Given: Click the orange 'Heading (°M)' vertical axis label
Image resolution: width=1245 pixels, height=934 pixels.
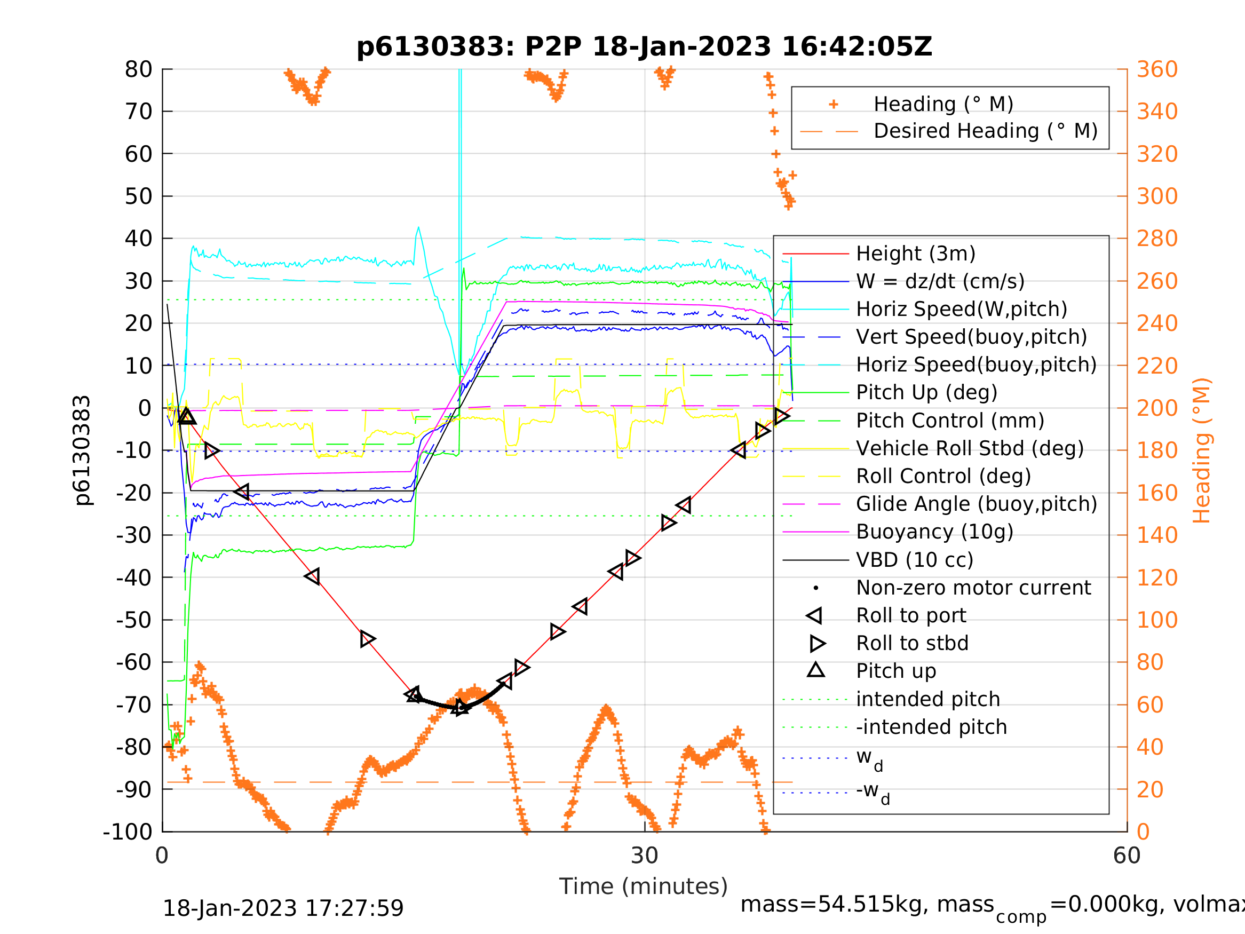Looking at the screenshot, I should (1201, 450).
